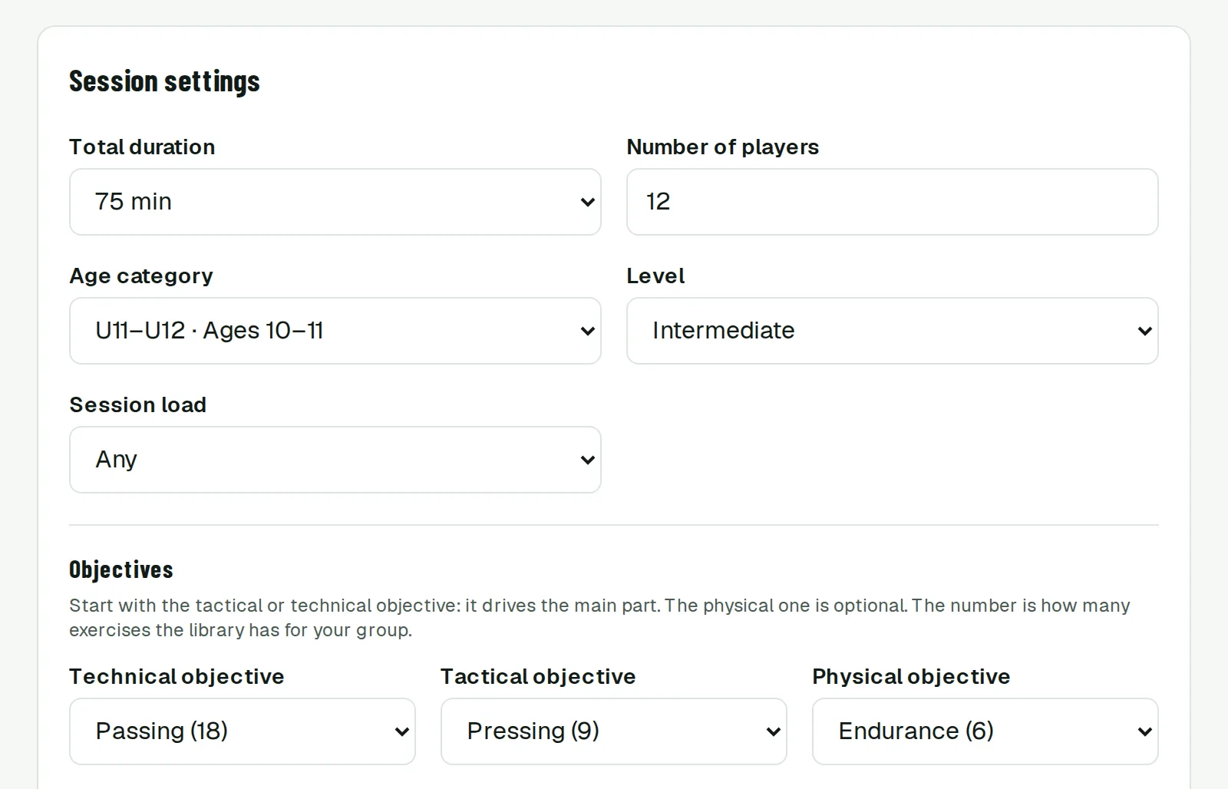Click the 'Level' label

655,276
